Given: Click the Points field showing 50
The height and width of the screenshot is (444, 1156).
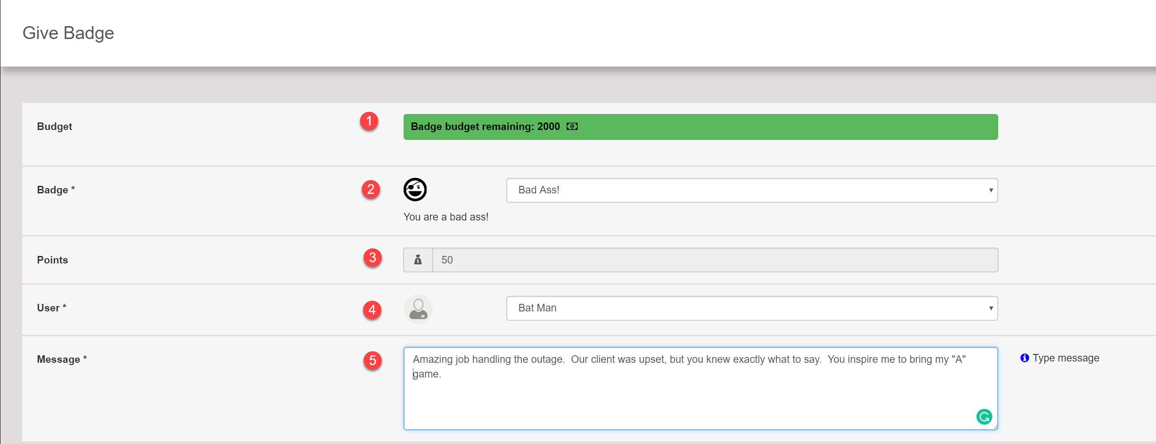Looking at the screenshot, I should point(715,260).
